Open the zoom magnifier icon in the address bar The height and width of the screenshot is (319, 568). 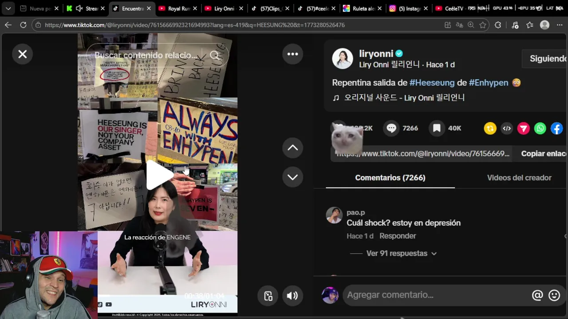click(471, 25)
